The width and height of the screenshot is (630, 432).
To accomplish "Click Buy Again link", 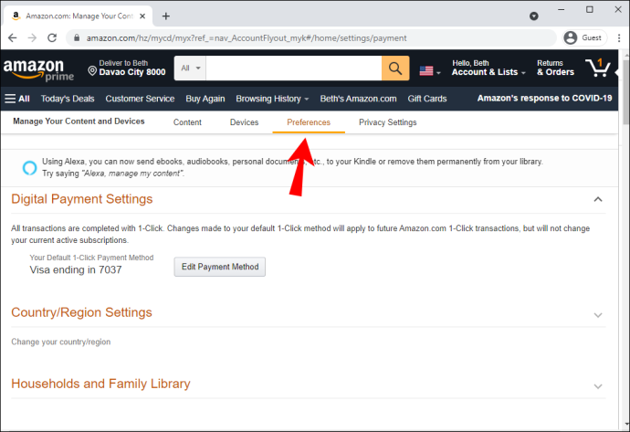I will point(205,99).
